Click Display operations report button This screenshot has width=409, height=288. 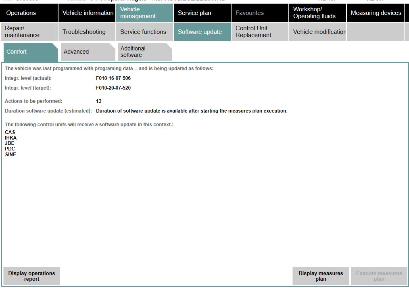click(x=31, y=276)
